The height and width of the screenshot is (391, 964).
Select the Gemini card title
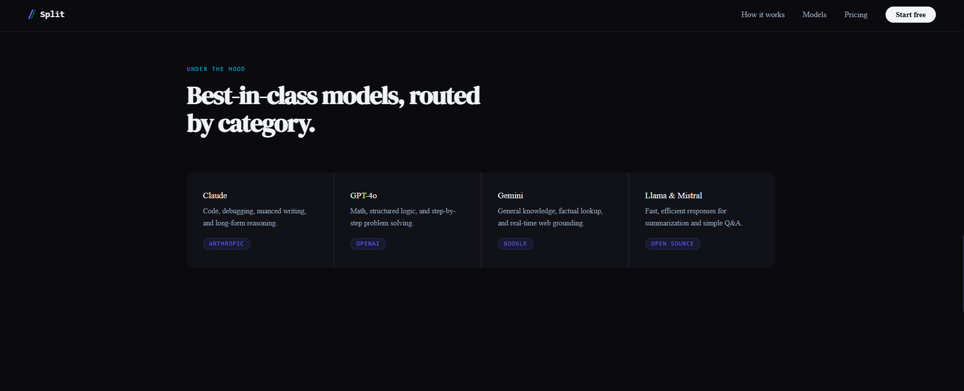click(510, 195)
